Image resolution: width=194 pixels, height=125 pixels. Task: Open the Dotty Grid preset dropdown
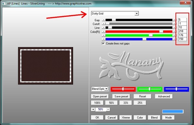click(x=136, y=13)
